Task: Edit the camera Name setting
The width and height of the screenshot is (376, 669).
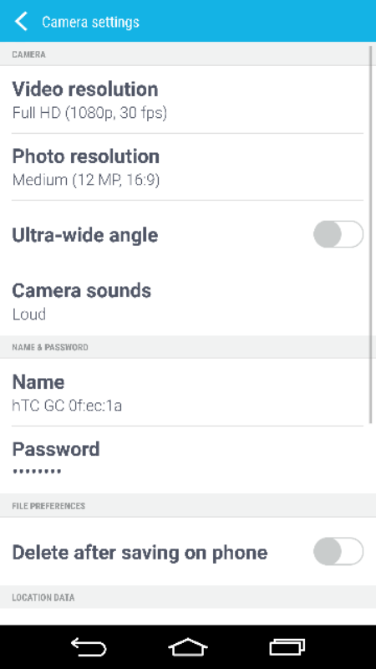Action: point(187,392)
